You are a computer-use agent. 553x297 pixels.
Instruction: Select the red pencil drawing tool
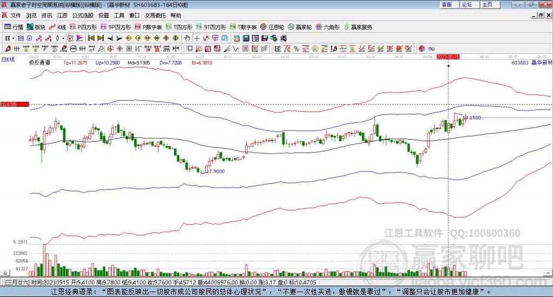click(x=8, y=49)
